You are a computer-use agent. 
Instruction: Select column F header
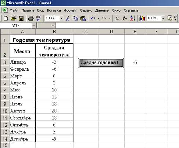pyautogui.click(x=156, y=32)
